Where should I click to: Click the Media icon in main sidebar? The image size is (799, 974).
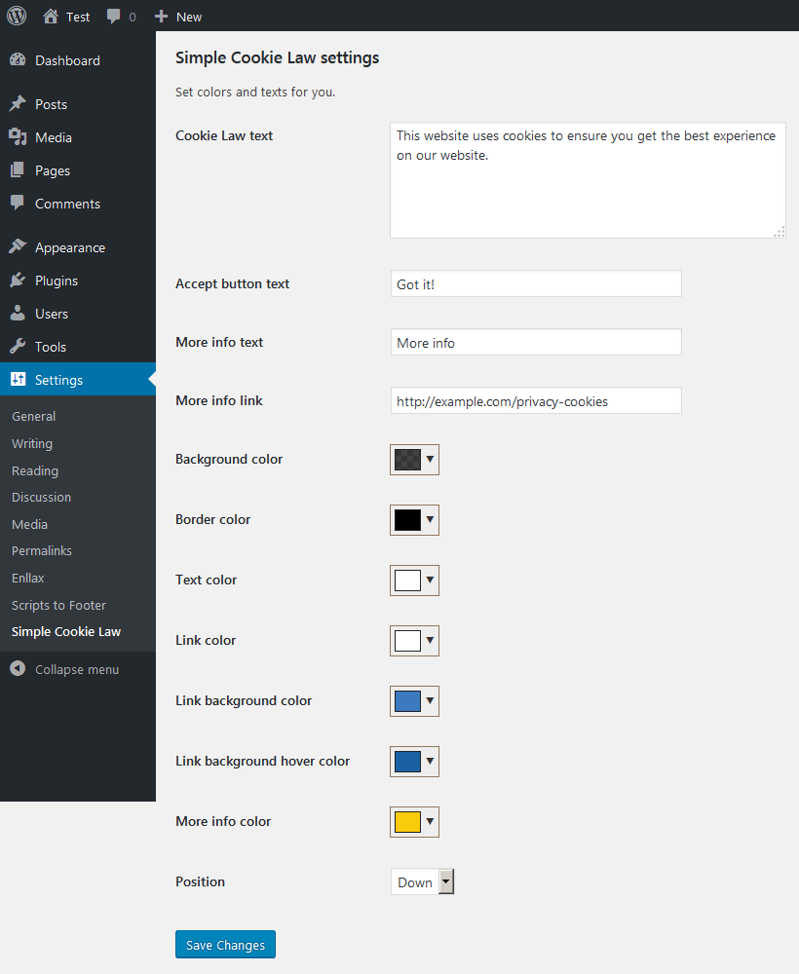pos(18,136)
